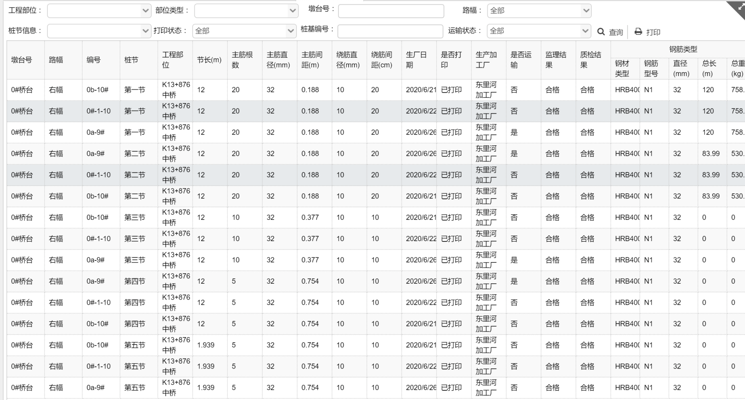
Task: Open the 打印状态 dropdown
Action: click(244, 31)
